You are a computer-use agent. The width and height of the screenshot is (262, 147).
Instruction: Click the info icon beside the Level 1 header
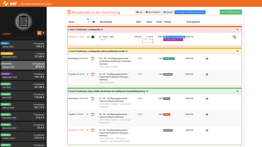pyautogui.click(x=102, y=29)
